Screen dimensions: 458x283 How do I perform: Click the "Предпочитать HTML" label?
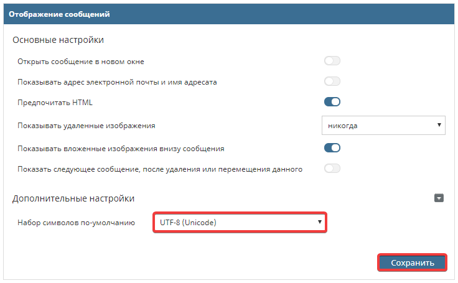click(56, 102)
